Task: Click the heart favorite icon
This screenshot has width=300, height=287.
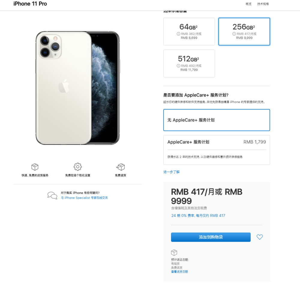Action: pyautogui.click(x=259, y=237)
